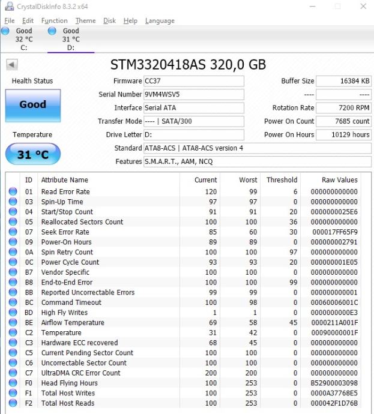Viewport: 374px width, 414px height.
Task: Click the blue status orb for drive C:
Action: click(x=5, y=31)
